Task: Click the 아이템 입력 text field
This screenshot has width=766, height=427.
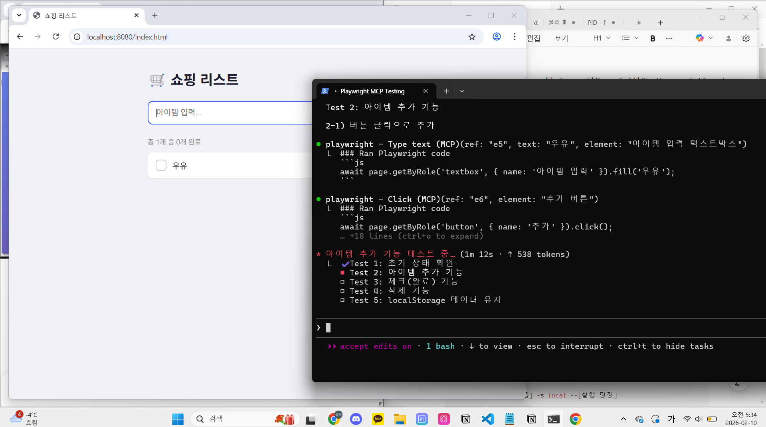Action: tap(230, 113)
